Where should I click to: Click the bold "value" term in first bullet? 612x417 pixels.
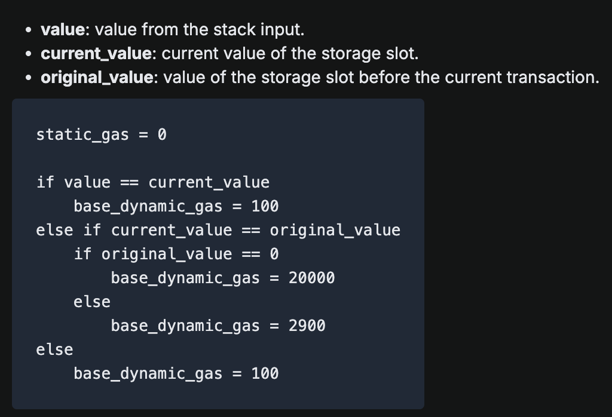click(x=62, y=29)
